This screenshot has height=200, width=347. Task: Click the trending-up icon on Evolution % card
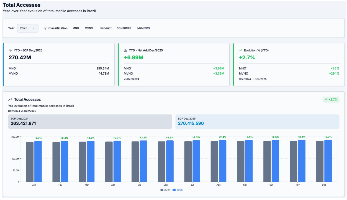[x=240, y=50]
